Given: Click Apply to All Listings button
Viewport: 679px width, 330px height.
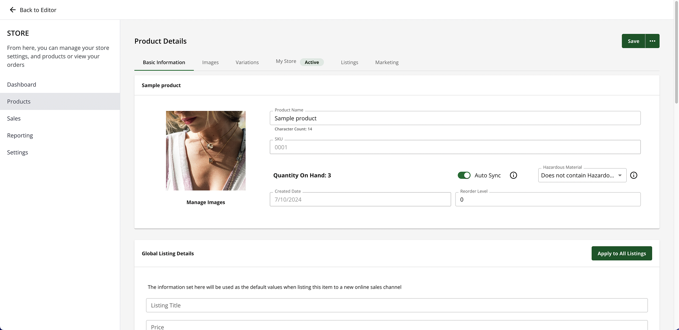Looking at the screenshot, I should click(622, 253).
